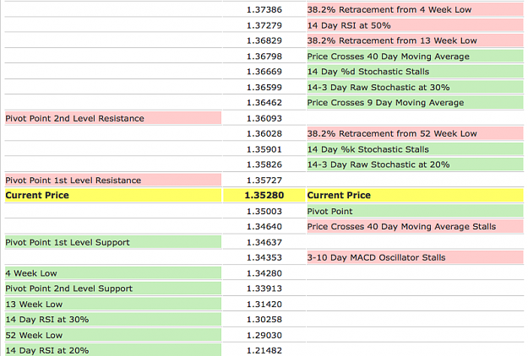Select the 1.37386 price value
This screenshot has width=528, height=356.
pos(264,10)
